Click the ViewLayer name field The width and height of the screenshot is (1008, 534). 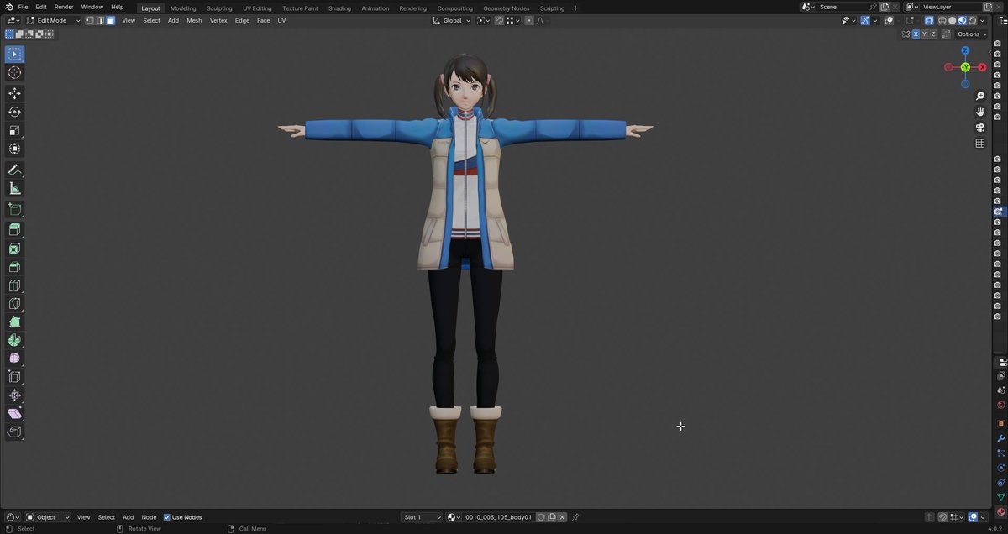coord(949,7)
